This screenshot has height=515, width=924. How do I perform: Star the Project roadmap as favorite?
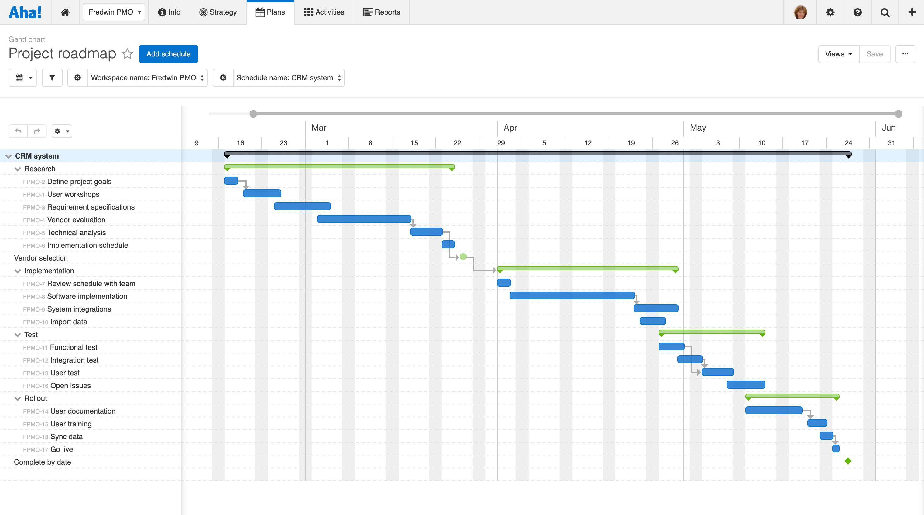click(x=127, y=54)
